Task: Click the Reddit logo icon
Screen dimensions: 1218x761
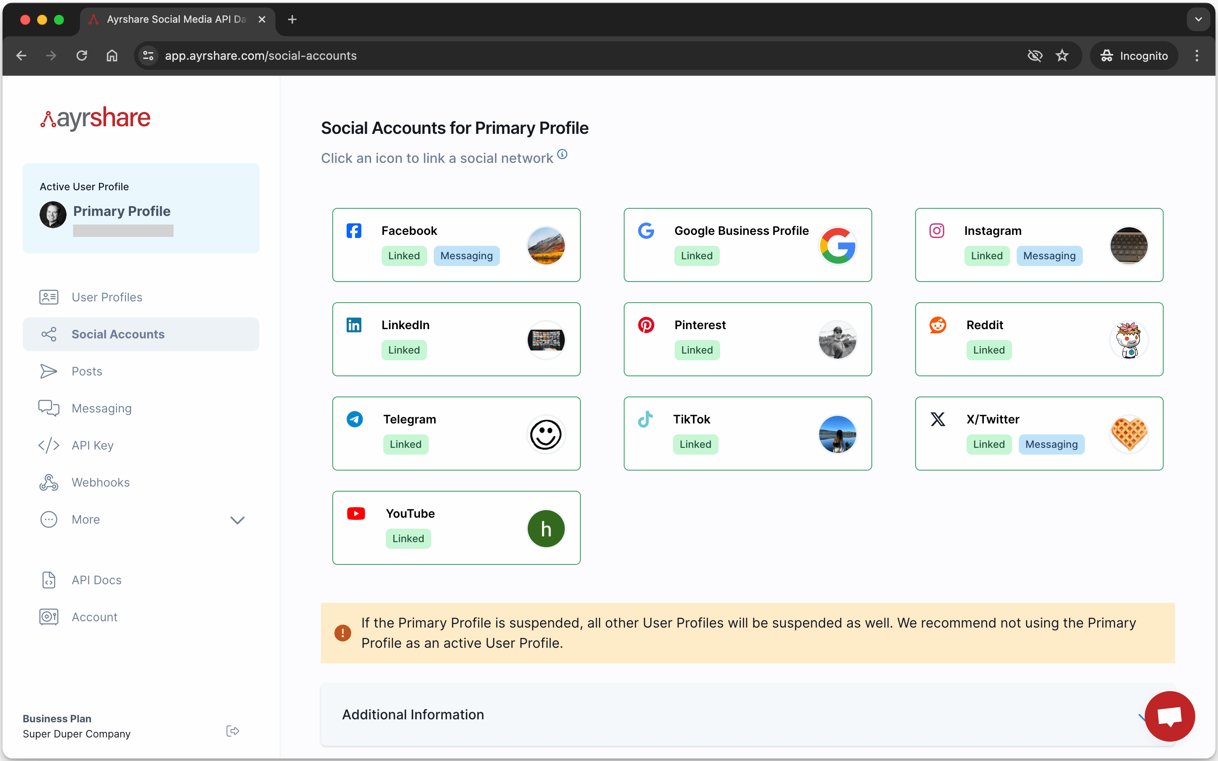Action: click(938, 325)
